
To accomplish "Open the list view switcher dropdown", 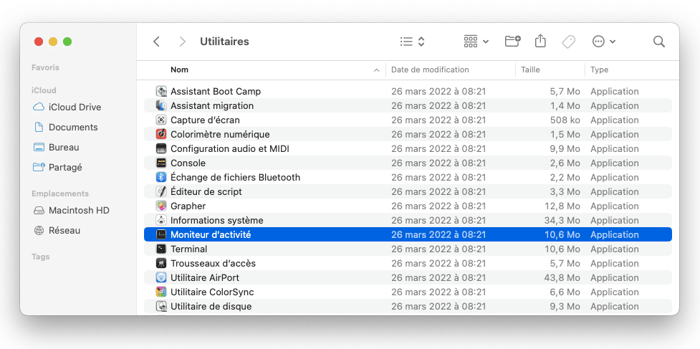I will 412,42.
